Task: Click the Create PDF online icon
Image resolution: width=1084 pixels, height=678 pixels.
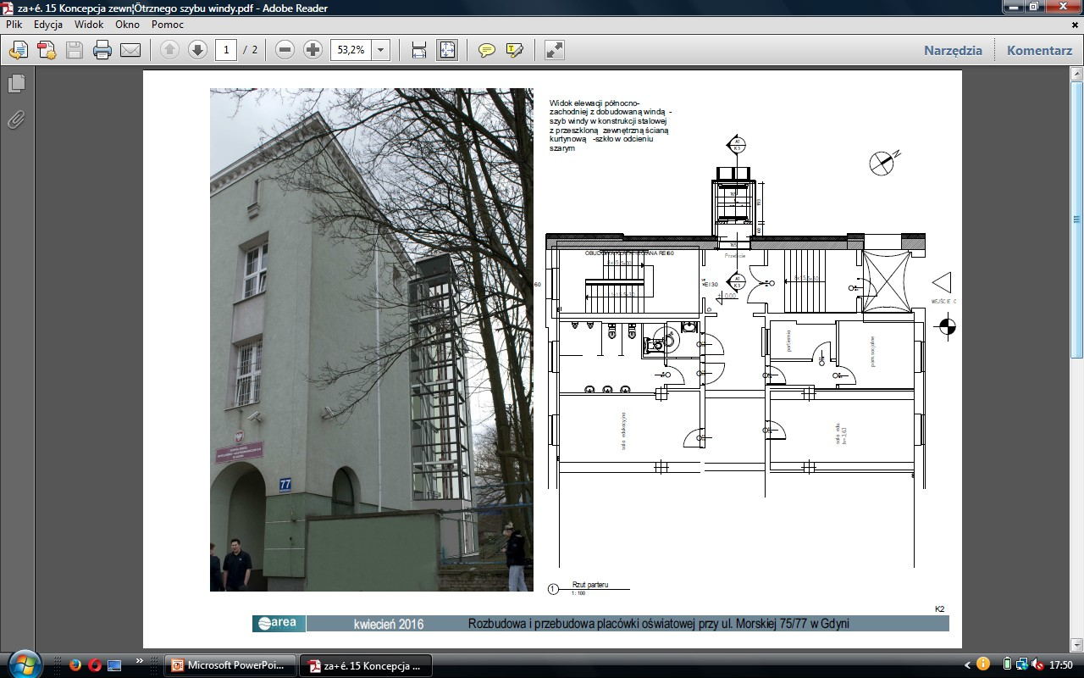Action: coord(47,50)
